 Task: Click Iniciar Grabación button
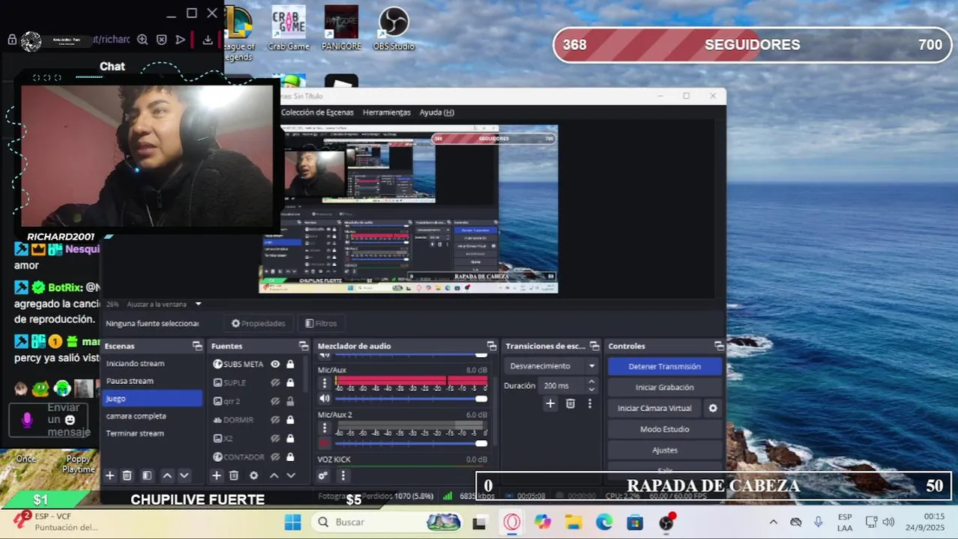coord(664,387)
